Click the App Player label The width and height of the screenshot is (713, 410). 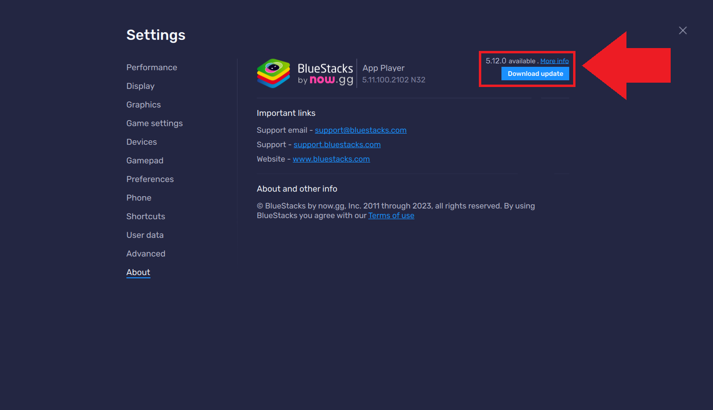384,68
